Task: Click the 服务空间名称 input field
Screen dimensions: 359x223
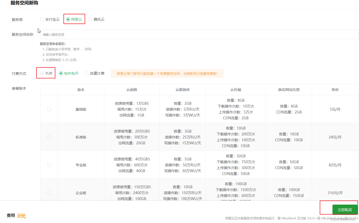Action: 199,34
